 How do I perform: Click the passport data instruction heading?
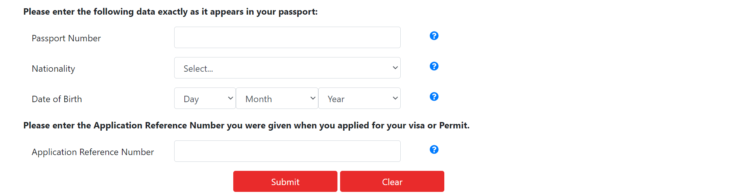170,12
